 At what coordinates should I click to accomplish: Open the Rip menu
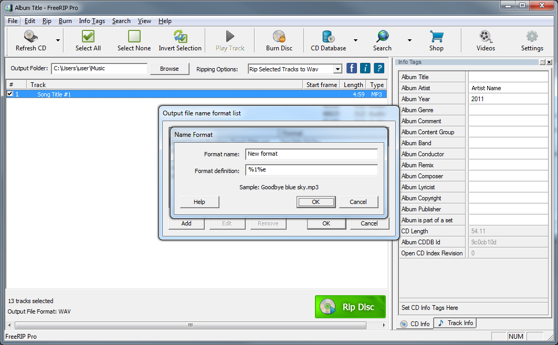tap(47, 21)
